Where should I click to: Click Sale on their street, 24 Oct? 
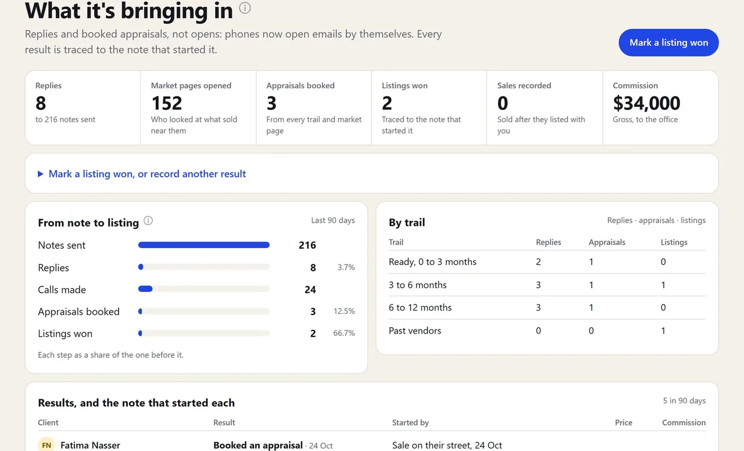(447, 445)
